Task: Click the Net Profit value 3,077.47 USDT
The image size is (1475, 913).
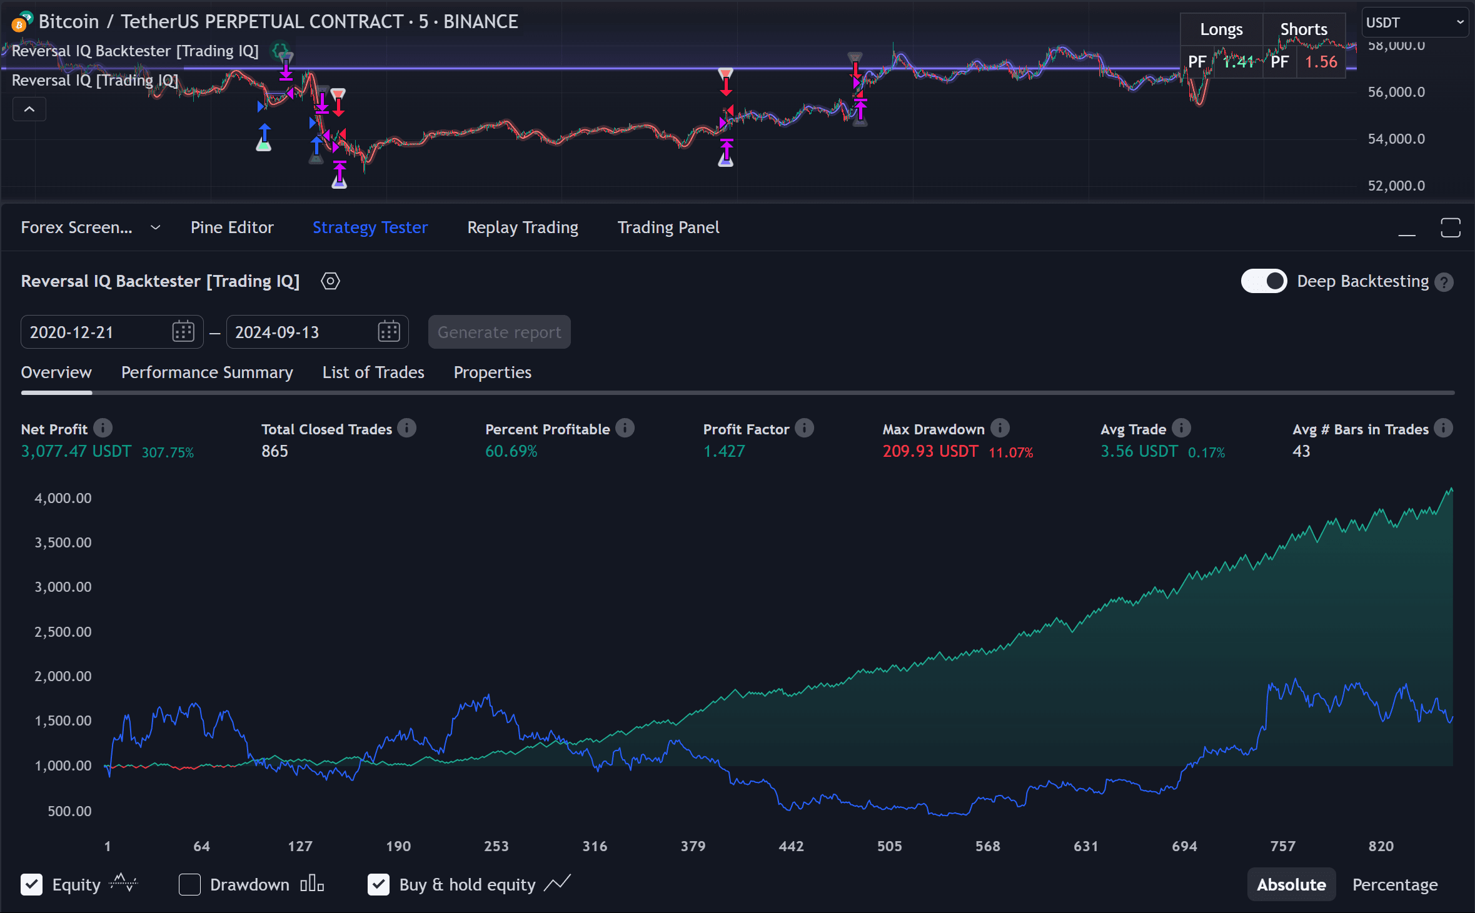Action: pos(76,451)
